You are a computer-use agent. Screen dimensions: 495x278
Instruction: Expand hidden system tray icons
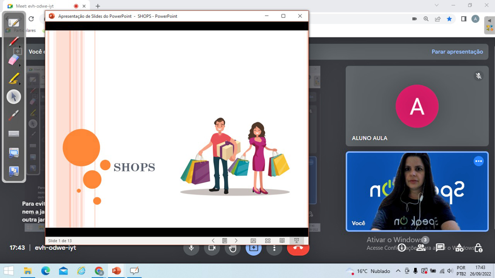coord(398,271)
